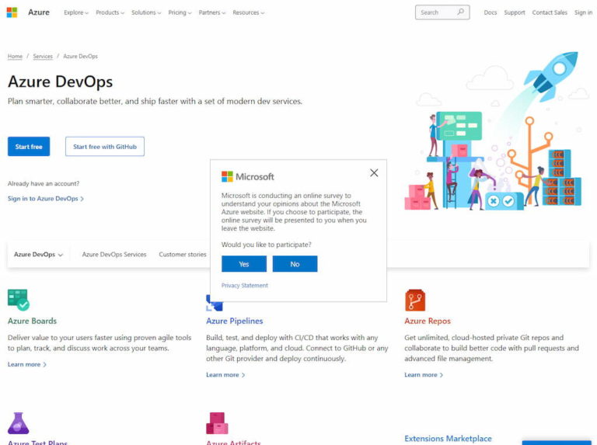Click the Azure Boards icon

(x=18, y=300)
